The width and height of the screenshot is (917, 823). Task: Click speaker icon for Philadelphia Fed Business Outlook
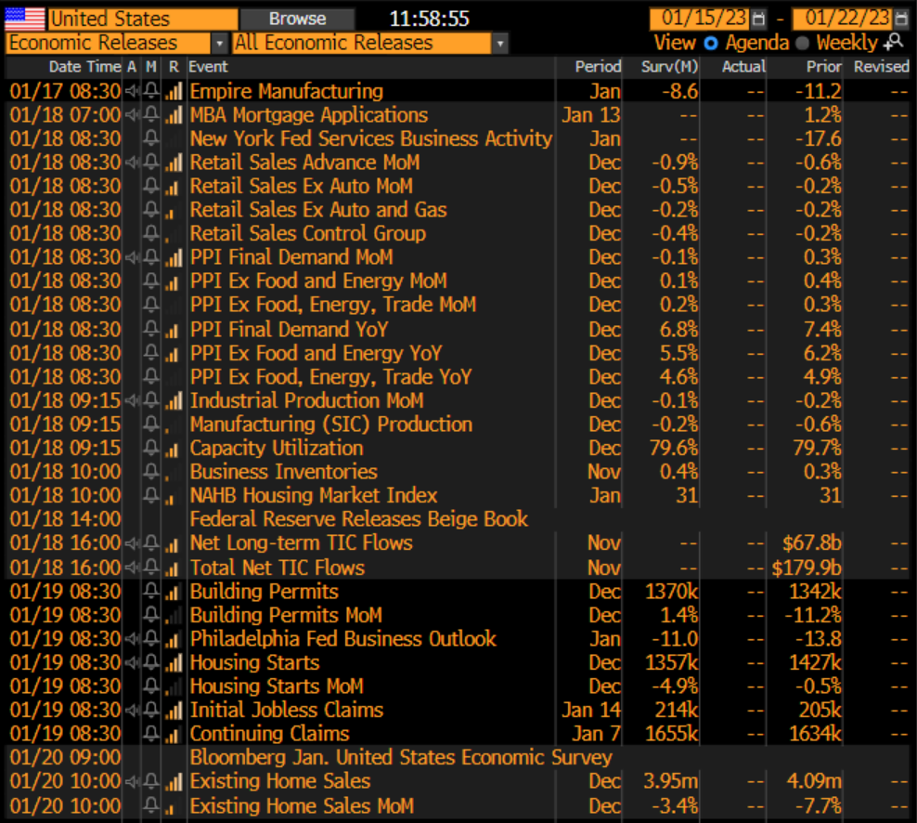click(x=133, y=639)
